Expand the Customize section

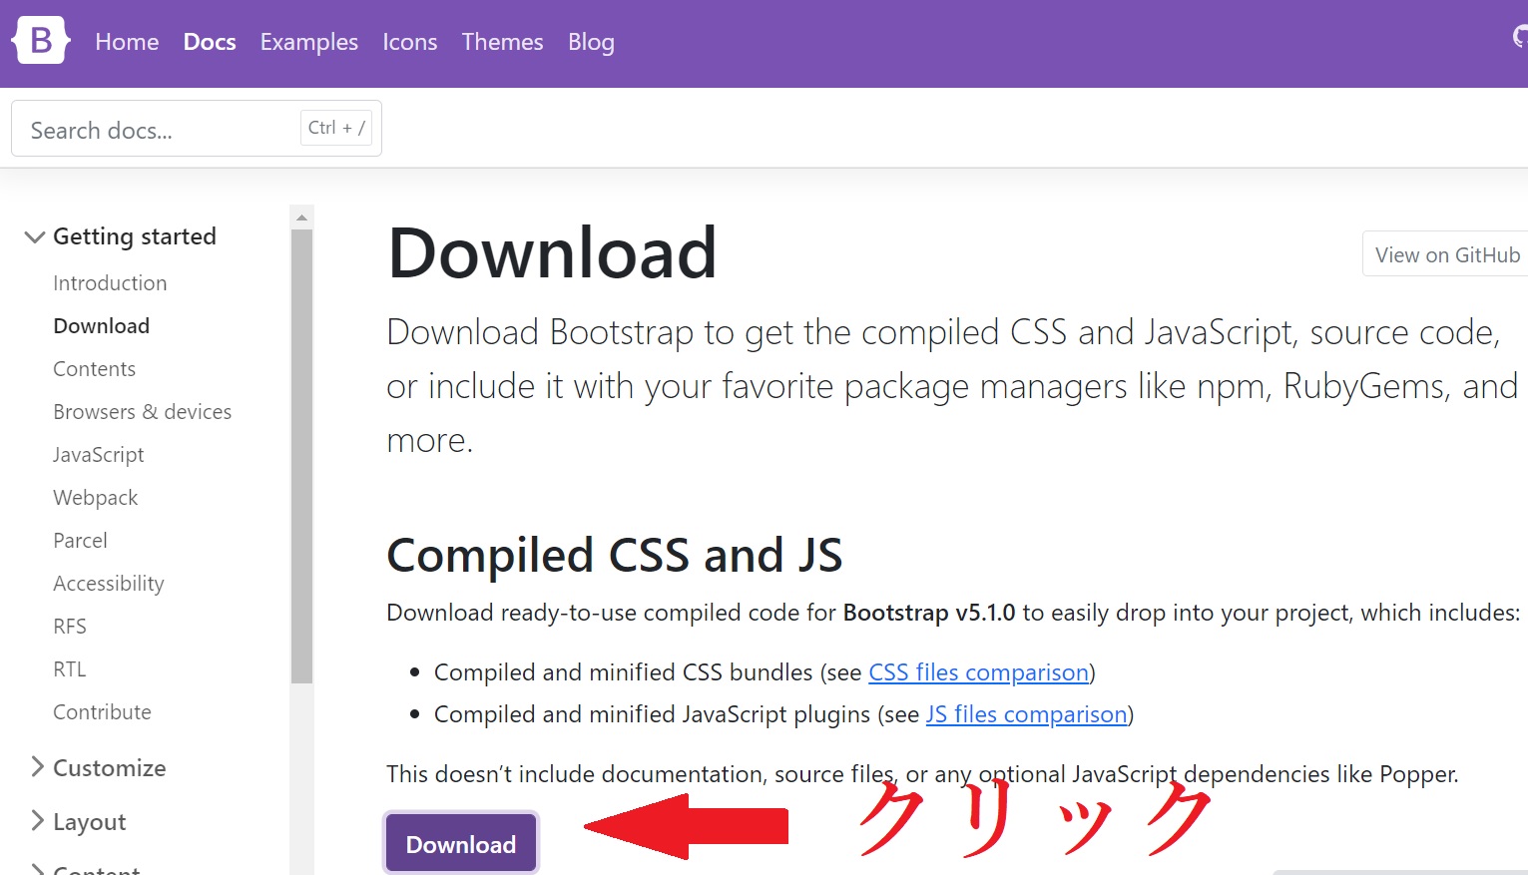[x=97, y=768]
